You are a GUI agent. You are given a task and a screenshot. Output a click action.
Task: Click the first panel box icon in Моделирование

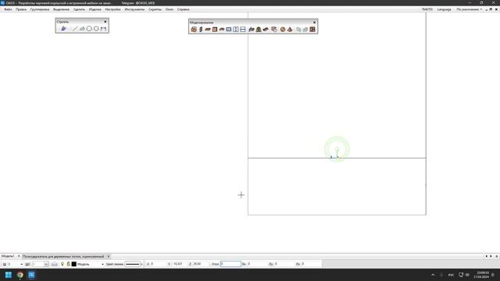click(x=194, y=30)
